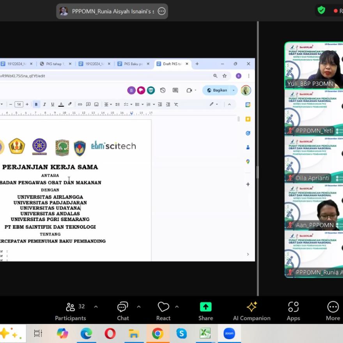Bookmark this page with star icon
The width and height of the screenshot is (343, 343).
(x=225, y=76)
